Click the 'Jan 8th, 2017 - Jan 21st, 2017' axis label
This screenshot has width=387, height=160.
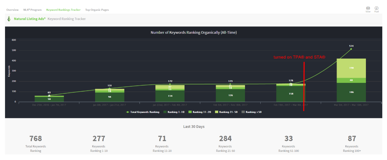point(110,105)
